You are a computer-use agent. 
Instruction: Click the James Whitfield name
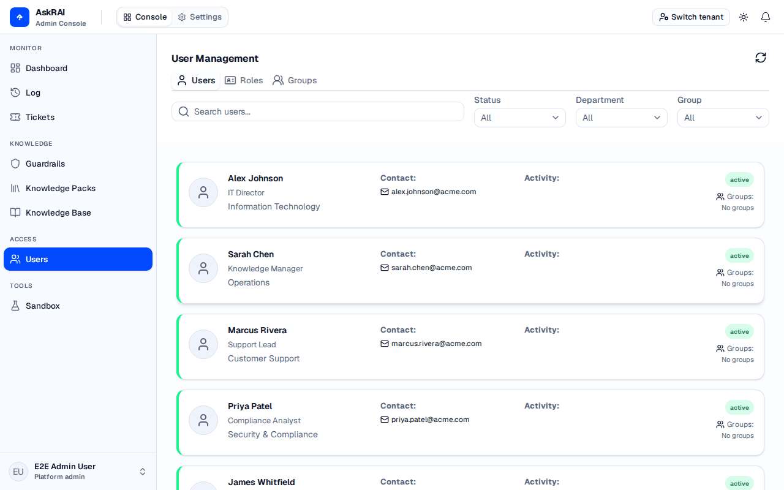coord(262,482)
